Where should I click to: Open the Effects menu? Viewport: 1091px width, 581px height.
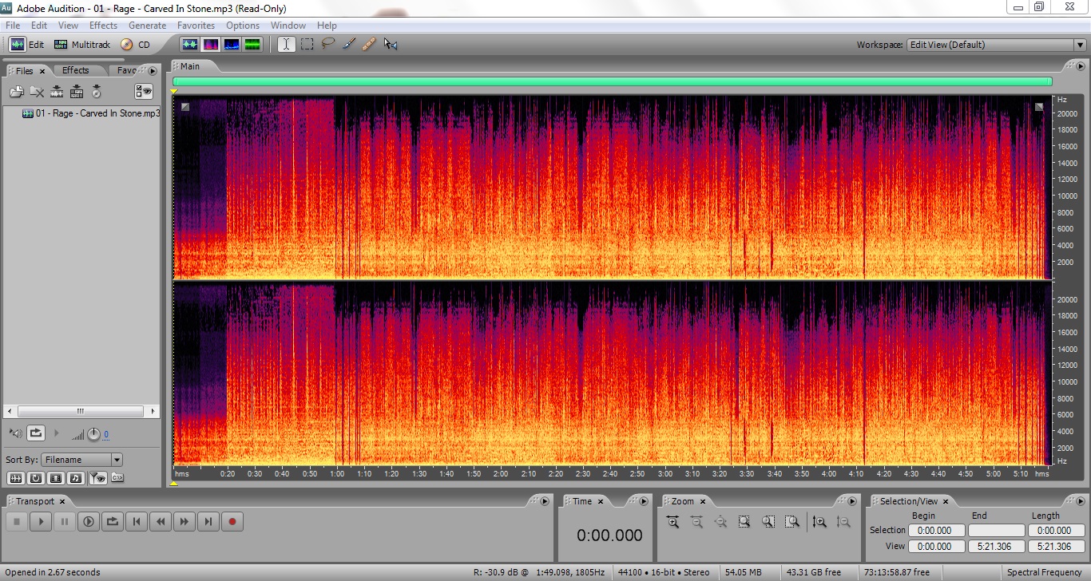pos(103,26)
